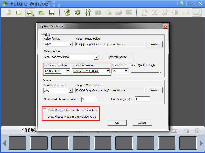Click the Duration (Sec.) input field
205x153 pixels.
(142, 99)
